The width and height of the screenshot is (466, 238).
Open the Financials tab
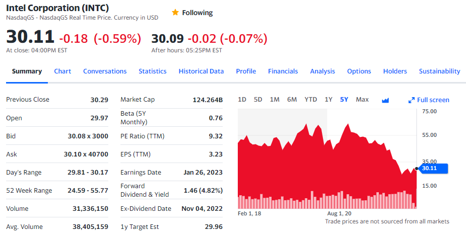pyautogui.click(x=283, y=71)
